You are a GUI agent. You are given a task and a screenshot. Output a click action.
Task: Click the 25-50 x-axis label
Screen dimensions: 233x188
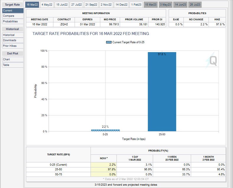point(162,134)
